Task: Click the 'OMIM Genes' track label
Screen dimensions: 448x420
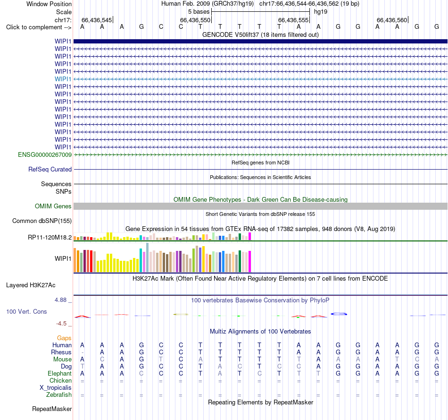Action: (53, 206)
